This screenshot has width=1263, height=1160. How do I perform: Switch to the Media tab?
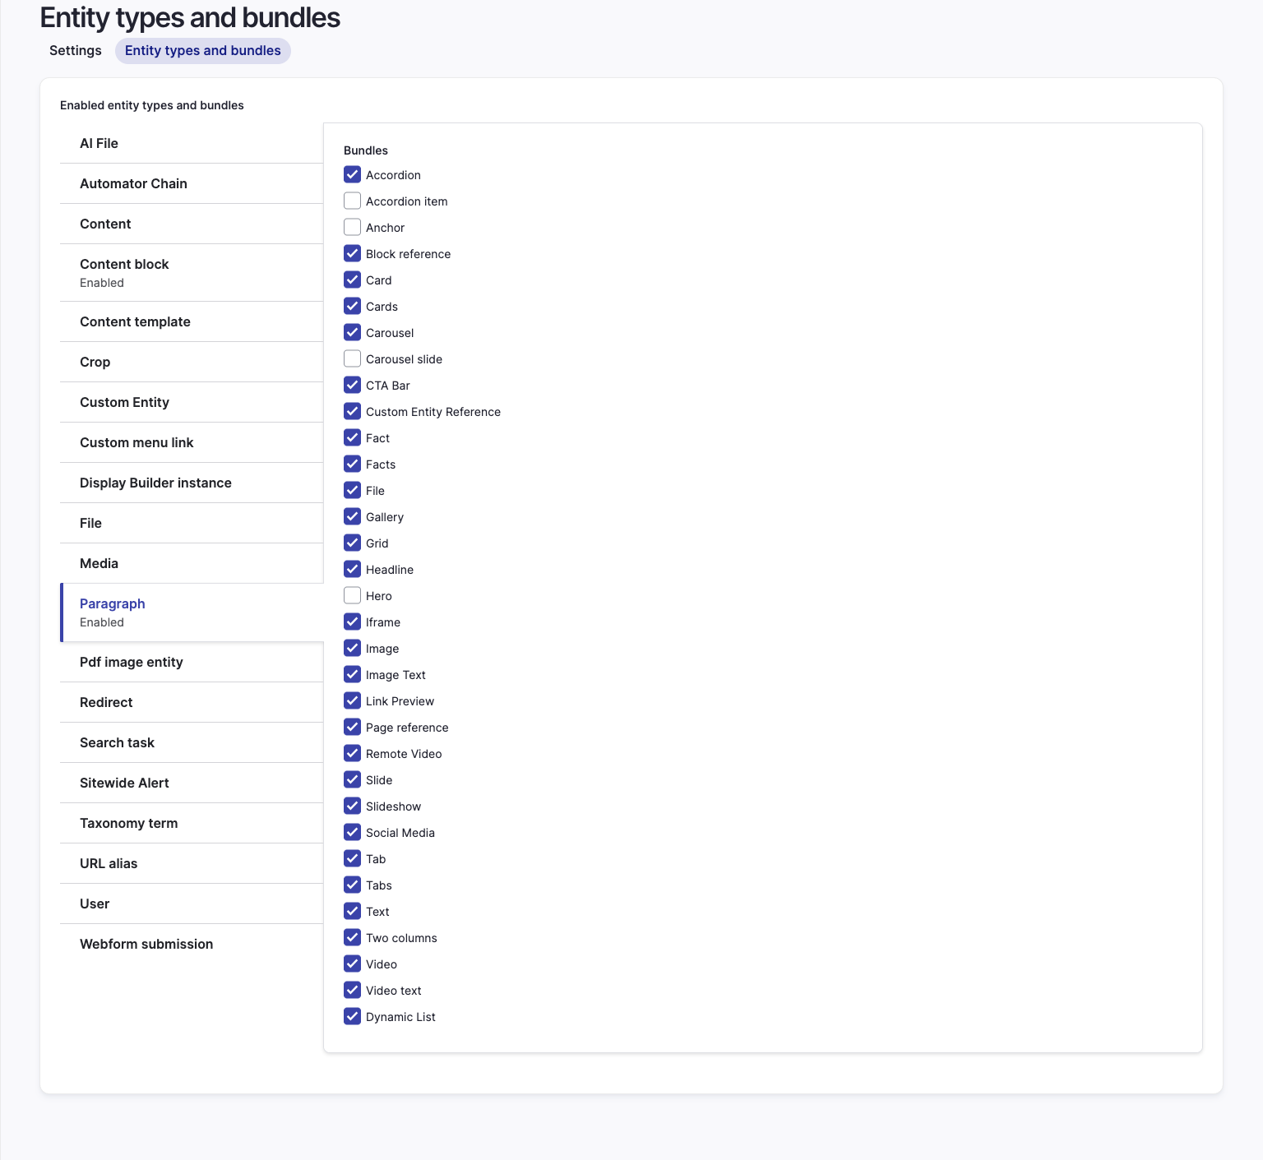point(192,563)
